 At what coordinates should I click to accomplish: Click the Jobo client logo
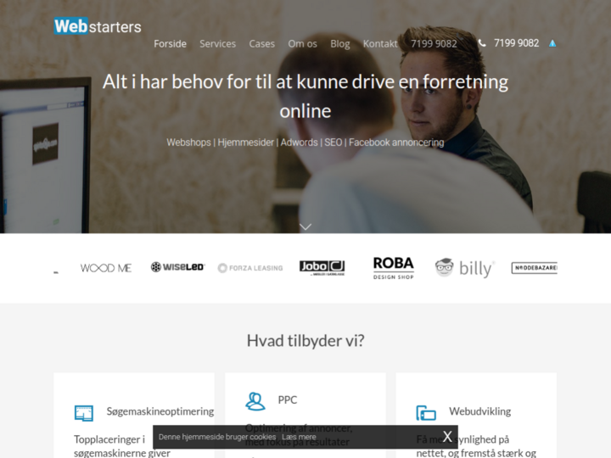click(322, 267)
